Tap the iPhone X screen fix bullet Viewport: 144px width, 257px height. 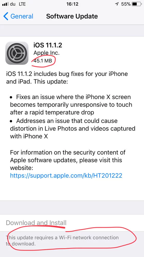coord(71,105)
